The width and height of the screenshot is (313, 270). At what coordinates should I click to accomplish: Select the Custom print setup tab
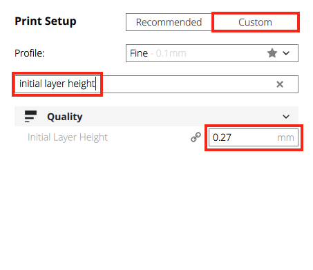coord(255,22)
